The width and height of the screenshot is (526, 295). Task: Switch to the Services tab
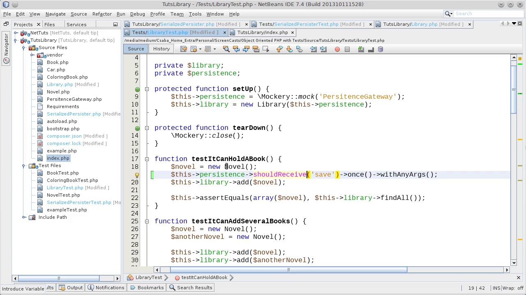tap(76, 25)
